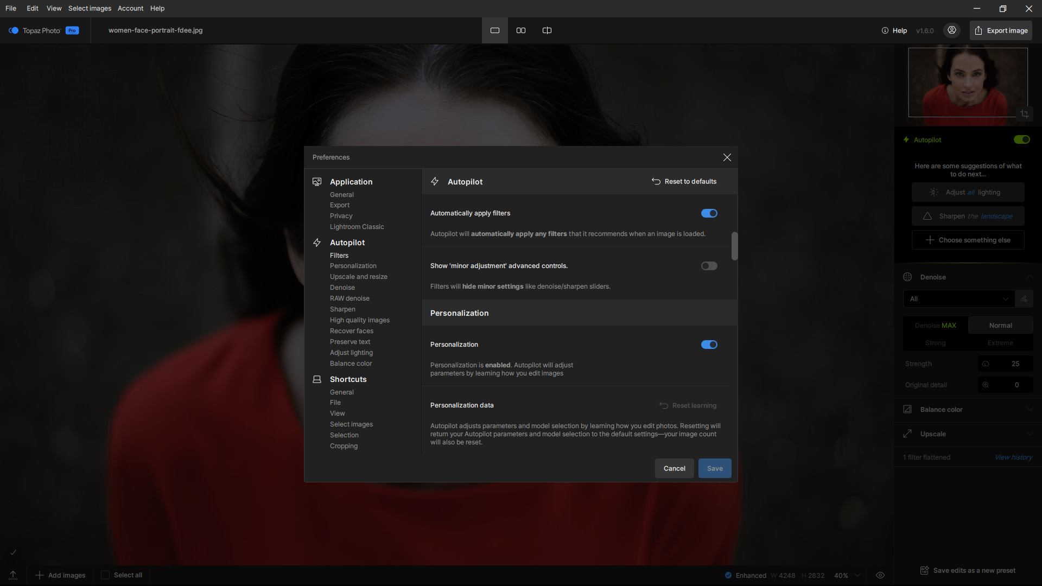Image resolution: width=1042 pixels, height=586 pixels.
Task: Click Sharpen the landscape suggestion
Action: point(968,216)
